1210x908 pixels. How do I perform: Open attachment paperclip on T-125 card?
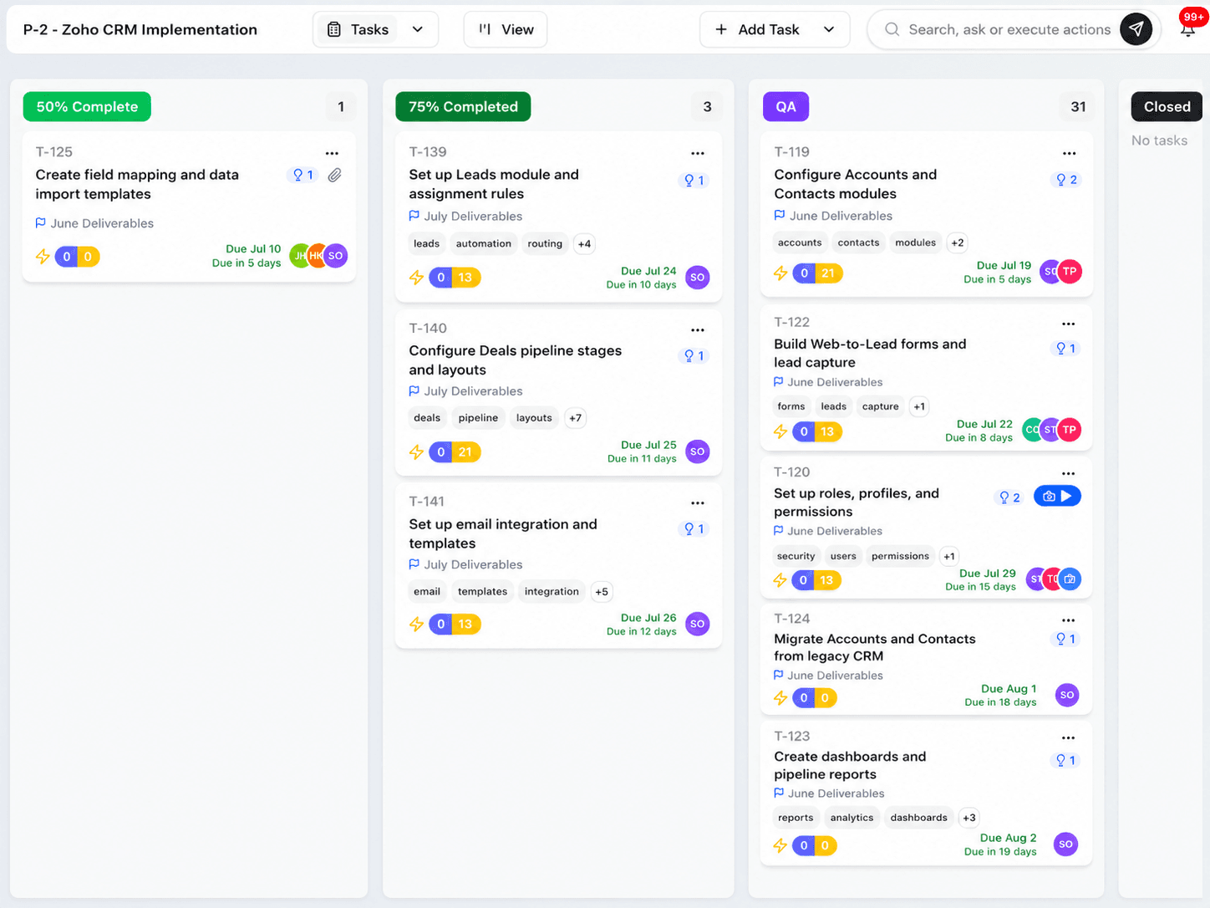click(334, 175)
